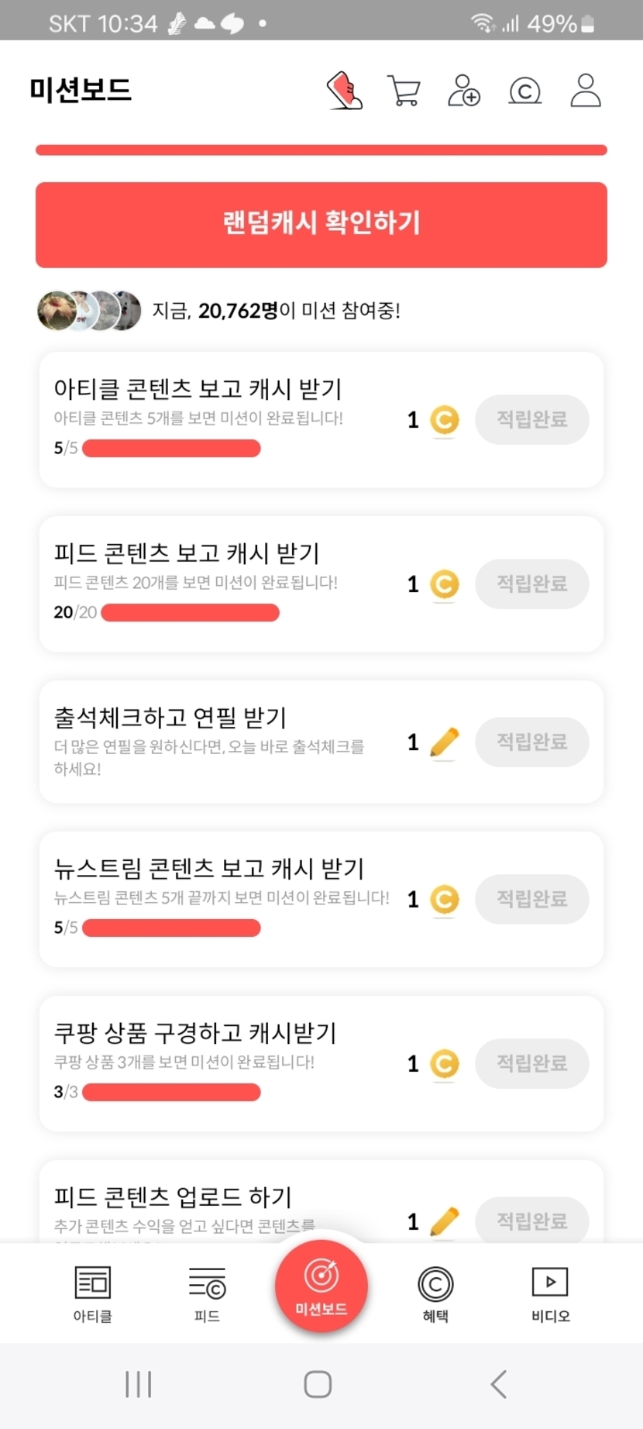Image resolution: width=643 pixels, height=1429 pixels.
Task: Tap the coin icon on 쿠팡 상품 mission
Action: click(444, 1063)
